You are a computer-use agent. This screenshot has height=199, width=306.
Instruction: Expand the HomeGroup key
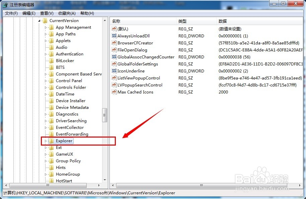click(x=46, y=174)
